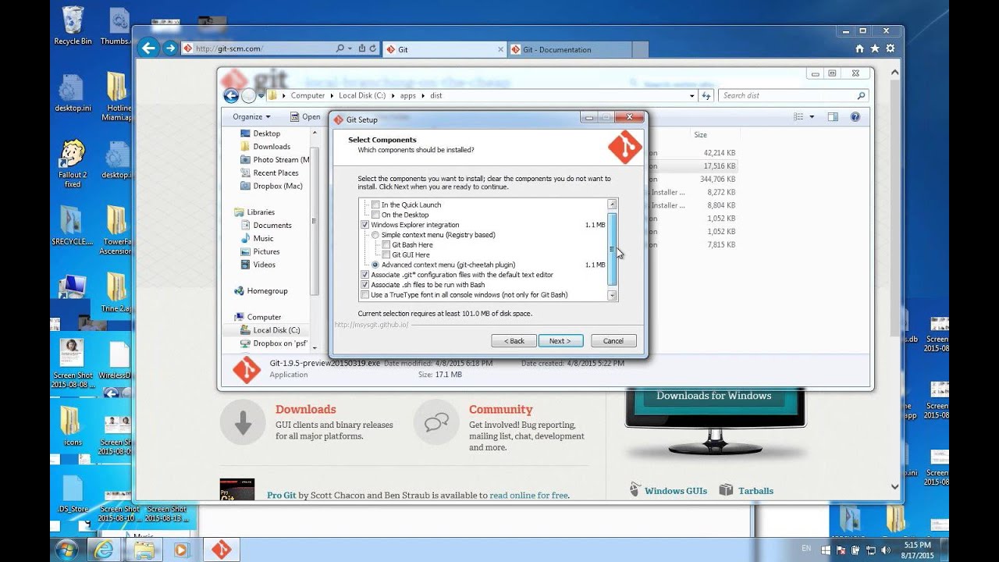Open the Organize menu in Explorer
This screenshot has height=562, width=999.
coord(251,117)
